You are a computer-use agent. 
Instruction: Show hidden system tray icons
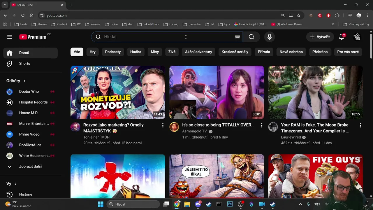pyautogui.click(x=300, y=204)
